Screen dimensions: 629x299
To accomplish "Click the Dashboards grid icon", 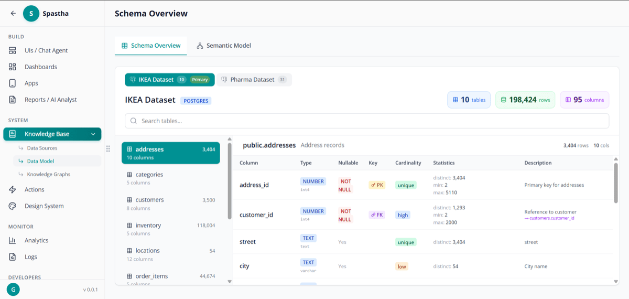I will pos(13,67).
